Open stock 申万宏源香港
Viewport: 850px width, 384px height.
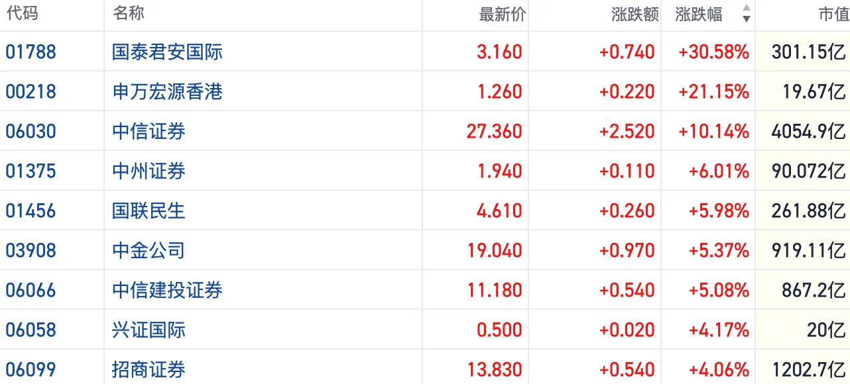tap(167, 91)
